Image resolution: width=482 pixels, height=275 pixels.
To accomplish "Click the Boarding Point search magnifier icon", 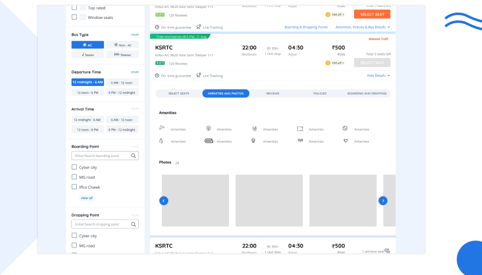I will coord(133,156).
